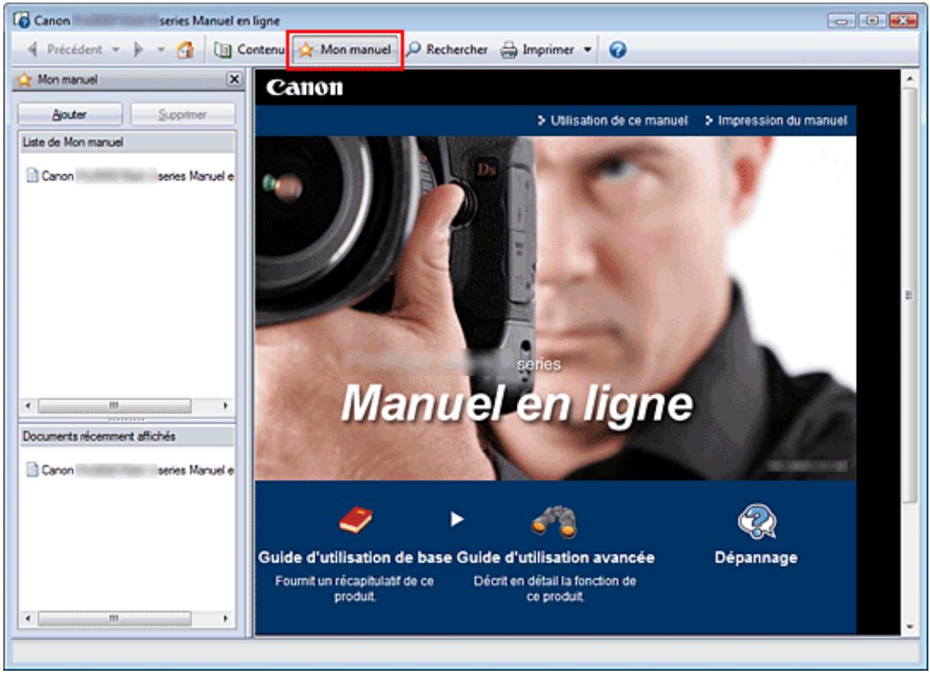Open the Impression du manuel link
This screenshot has height=674, width=930.
(776, 121)
